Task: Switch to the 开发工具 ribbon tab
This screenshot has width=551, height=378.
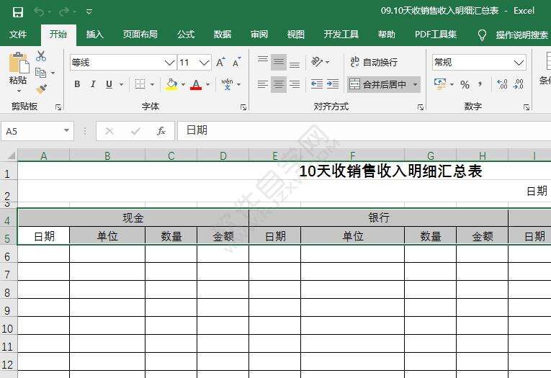Action: point(341,35)
